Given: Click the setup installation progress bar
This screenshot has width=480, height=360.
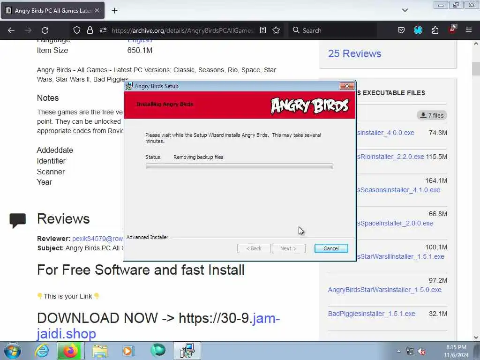Looking at the screenshot, I should (x=240, y=166).
